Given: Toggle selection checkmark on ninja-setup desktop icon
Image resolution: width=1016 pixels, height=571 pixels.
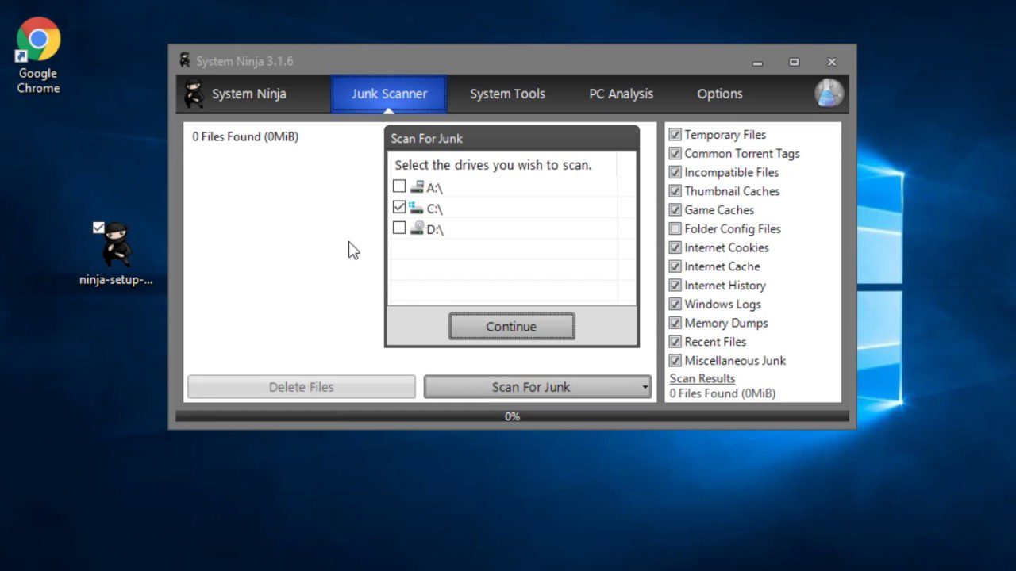Looking at the screenshot, I should [x=98, y=228].
